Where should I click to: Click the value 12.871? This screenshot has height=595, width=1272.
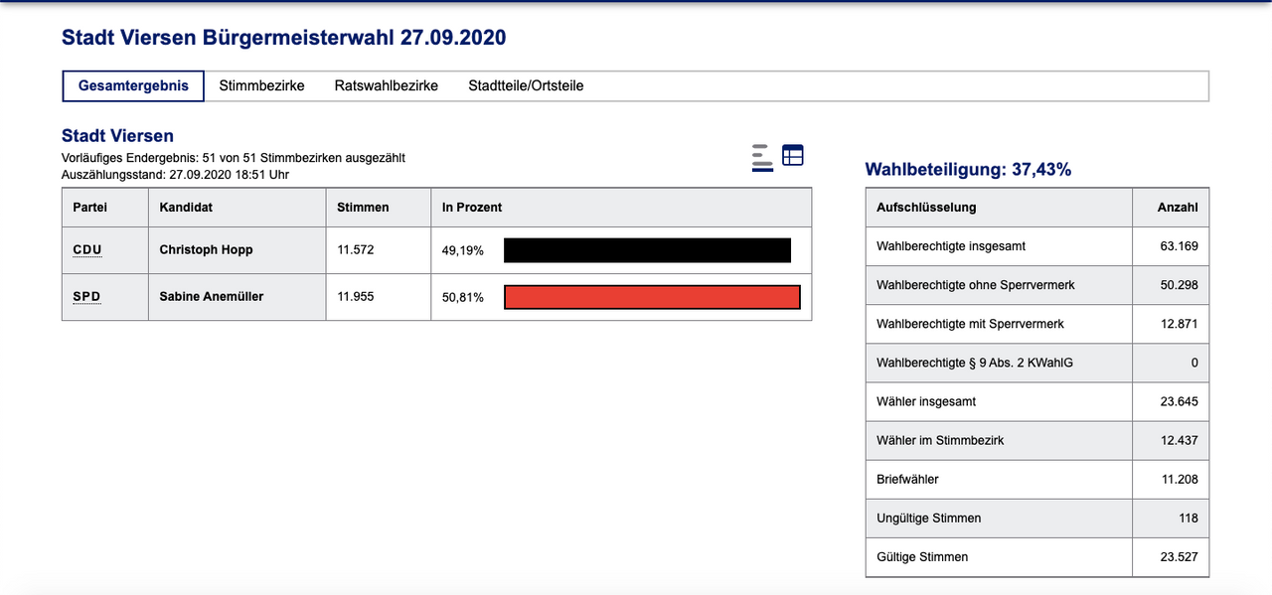click(1180, 324)
